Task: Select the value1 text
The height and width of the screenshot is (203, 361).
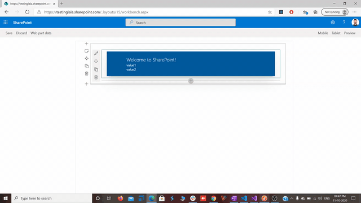Action: [x=131, y=65]
